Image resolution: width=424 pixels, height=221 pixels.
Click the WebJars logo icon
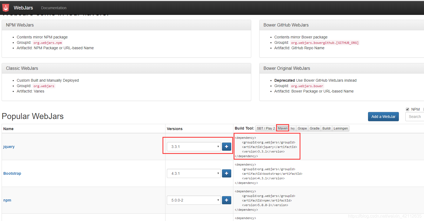point(6,8)
